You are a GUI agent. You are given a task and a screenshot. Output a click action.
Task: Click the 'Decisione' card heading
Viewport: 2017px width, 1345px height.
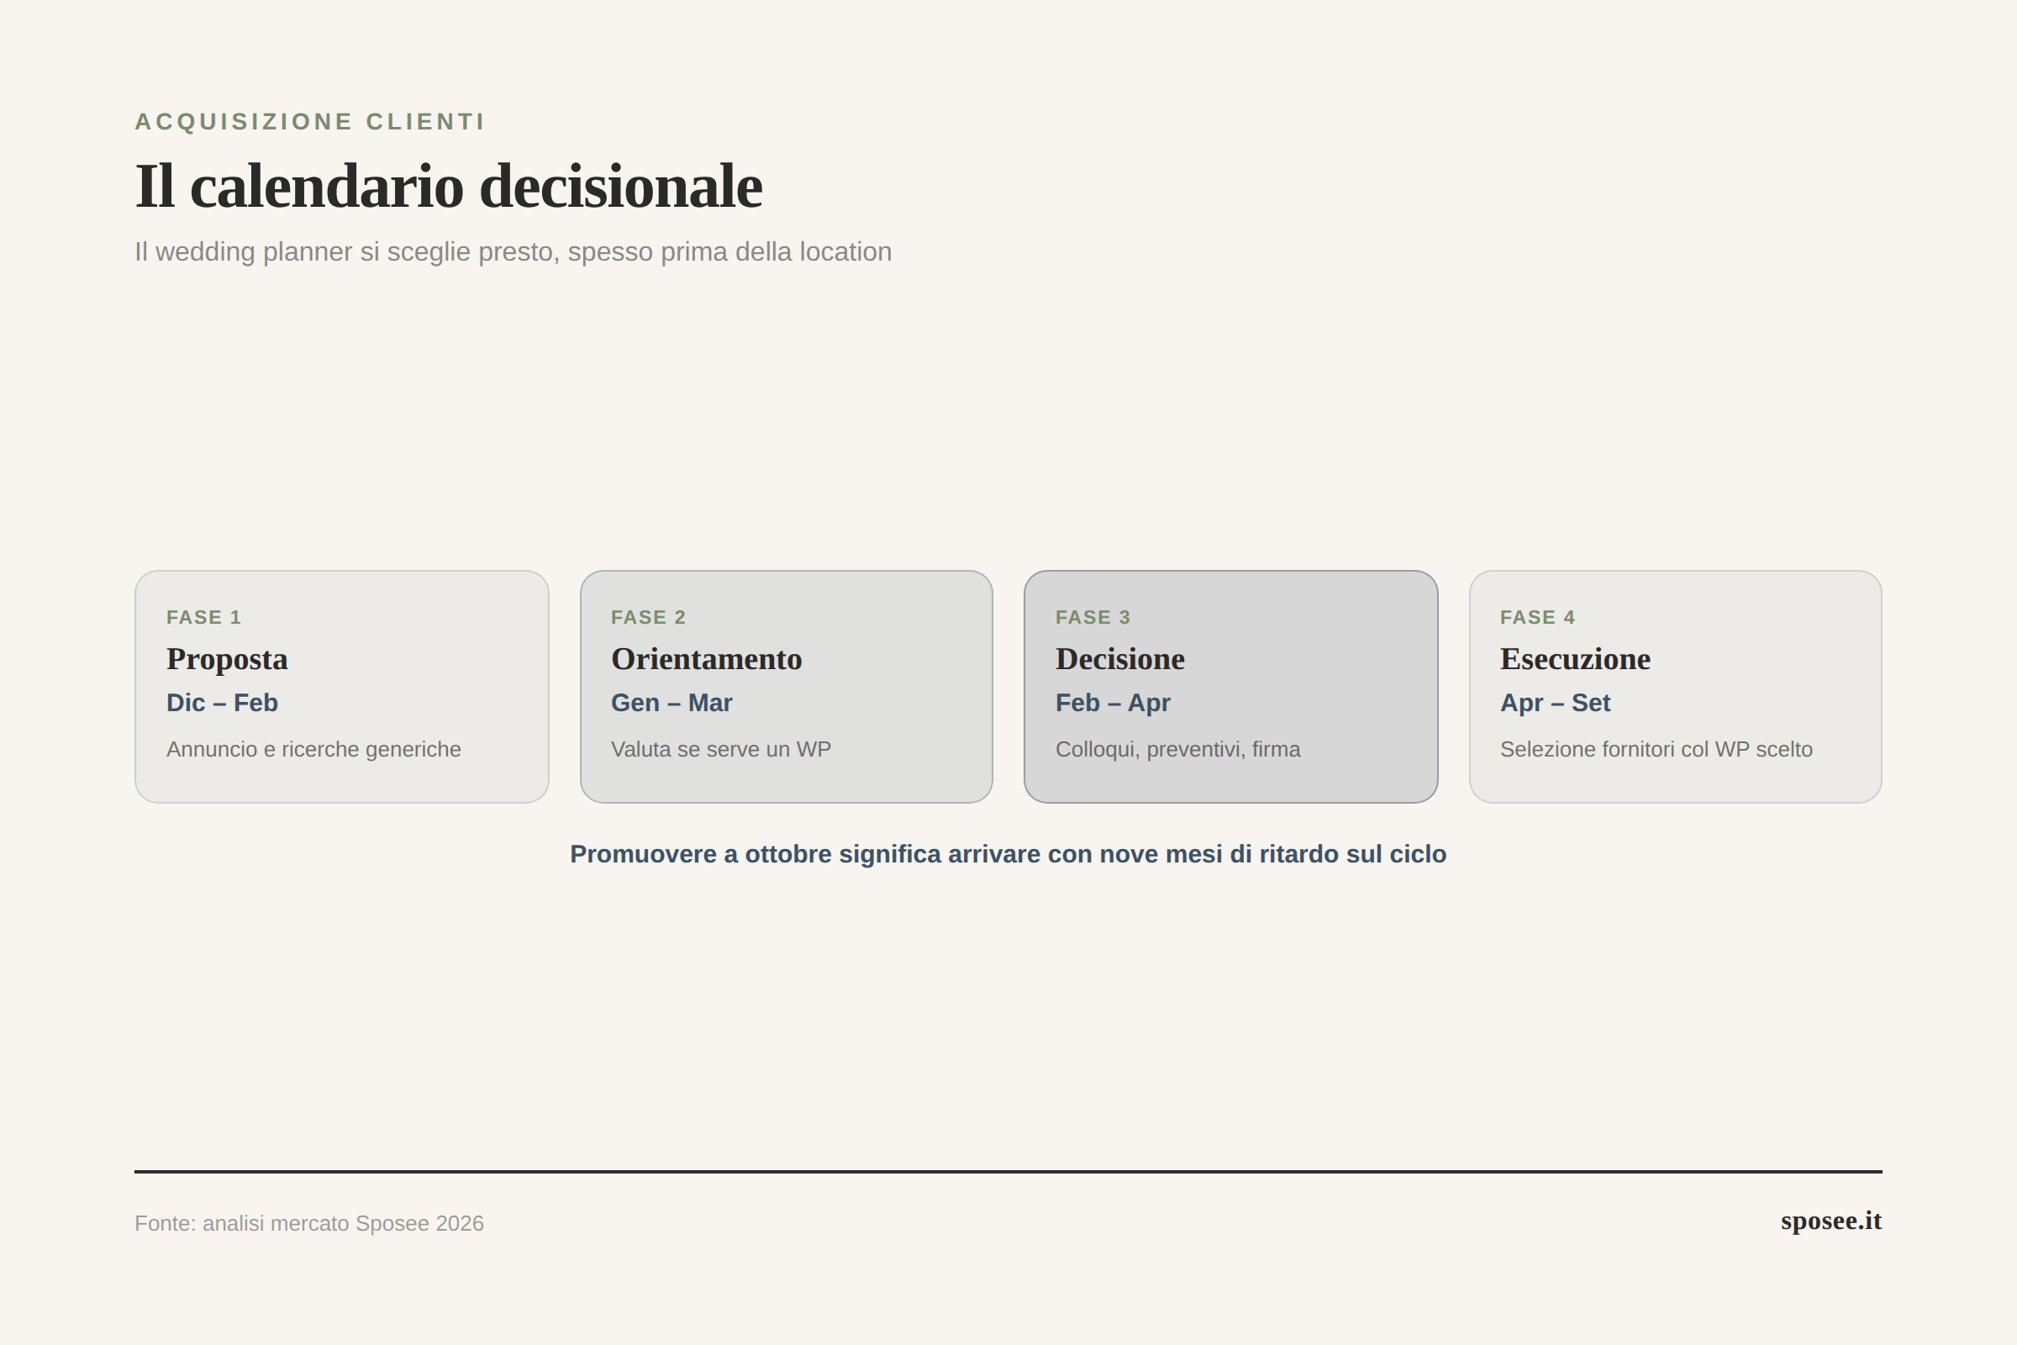pos(1120,659)
